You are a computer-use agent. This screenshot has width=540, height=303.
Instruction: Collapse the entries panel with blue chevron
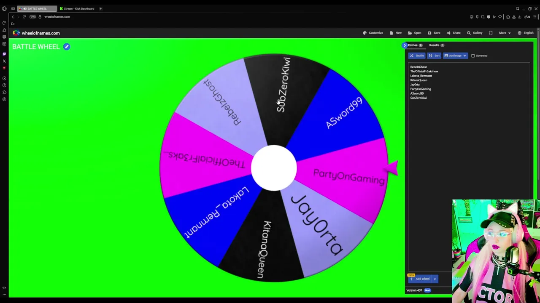pyautogui.click(x=405, y=45)
